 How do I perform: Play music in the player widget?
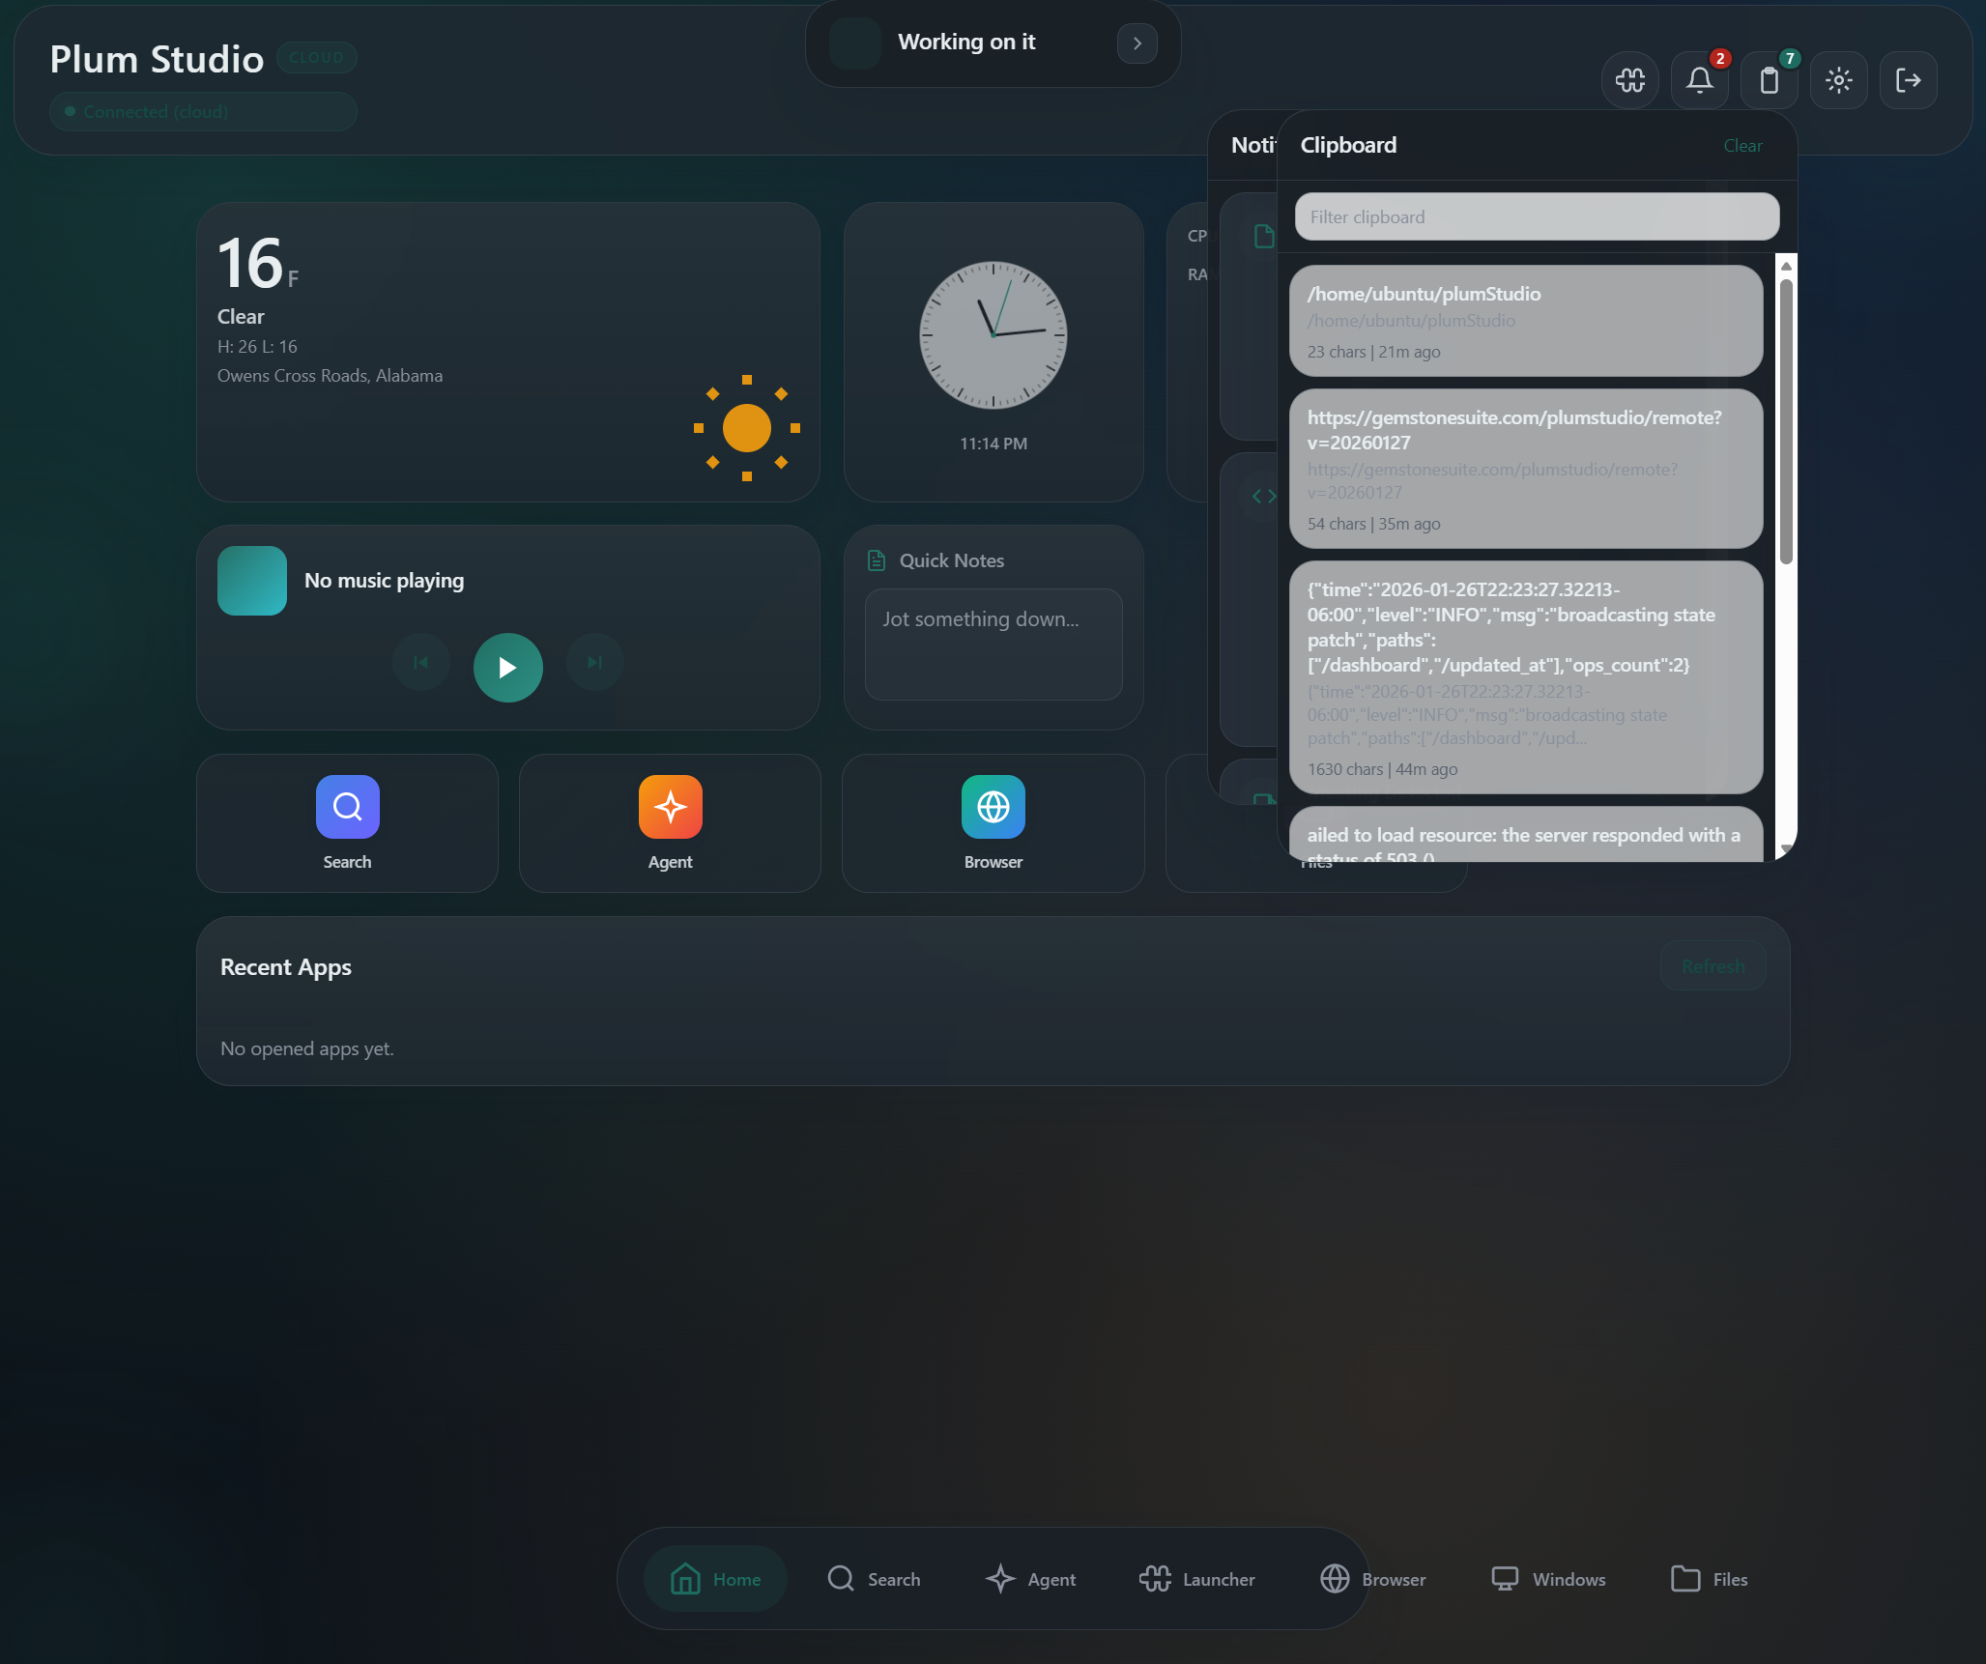pyautogui.click(x=507, y=667)
